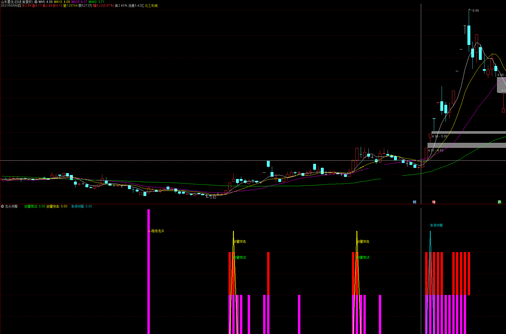Click the 跌 marker icon
This screenshot has width=506, height=334.
click(499, 202)
